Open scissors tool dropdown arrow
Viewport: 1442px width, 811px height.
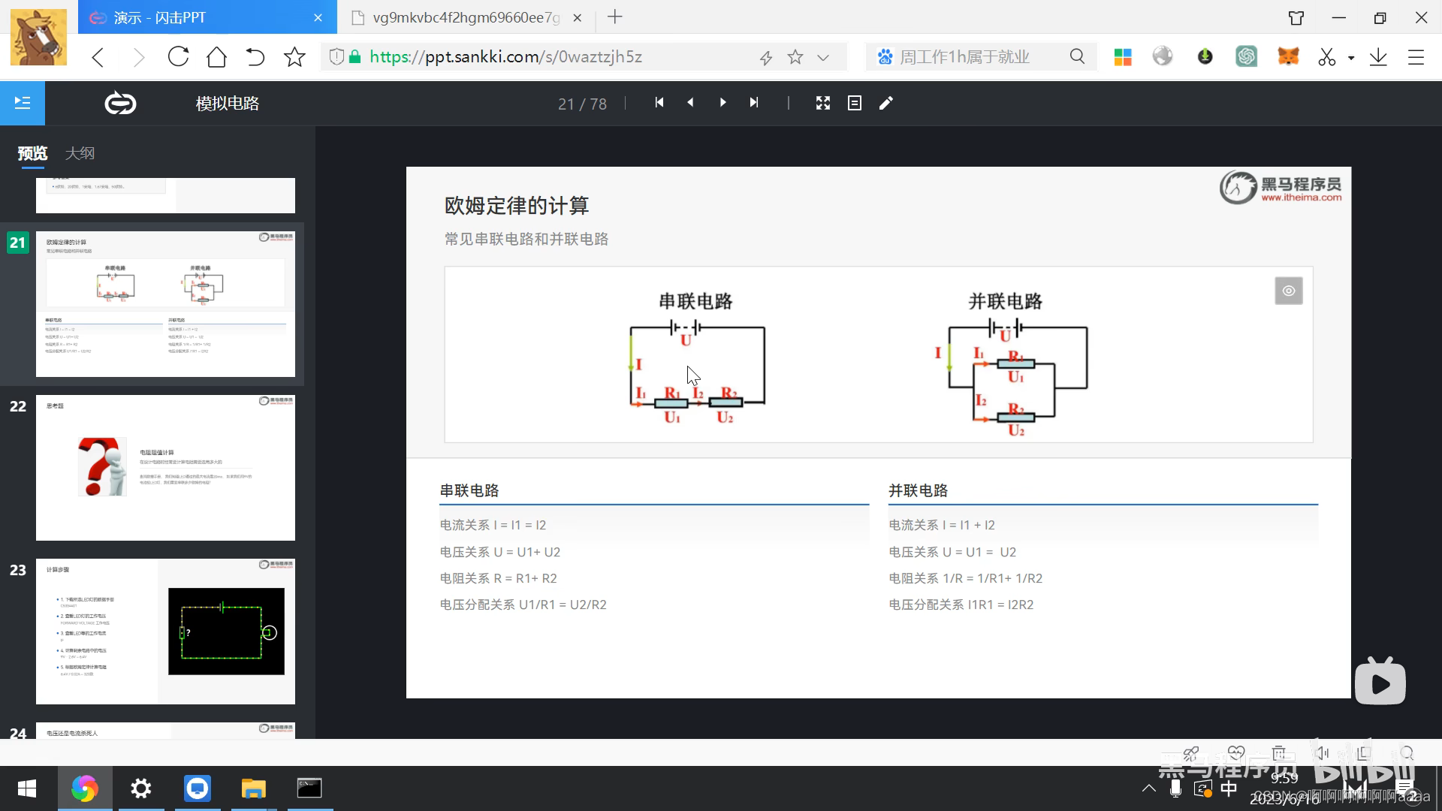coord(1351,57)
